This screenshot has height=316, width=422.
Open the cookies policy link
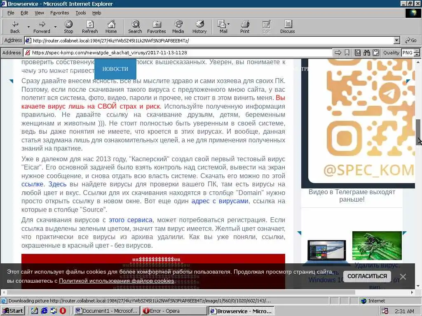coord(117,281)
